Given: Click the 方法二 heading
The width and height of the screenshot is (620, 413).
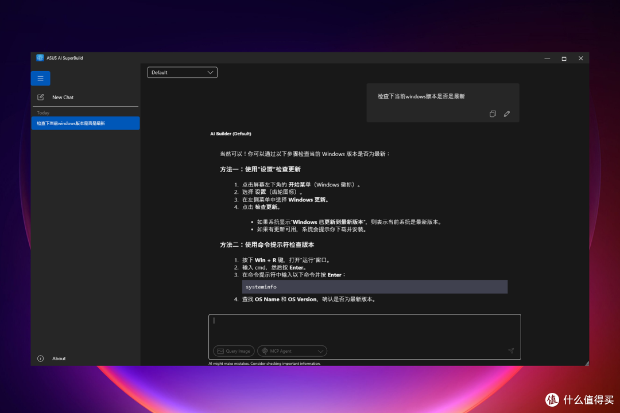Looking at the screenshot, I should coord(267,244).
